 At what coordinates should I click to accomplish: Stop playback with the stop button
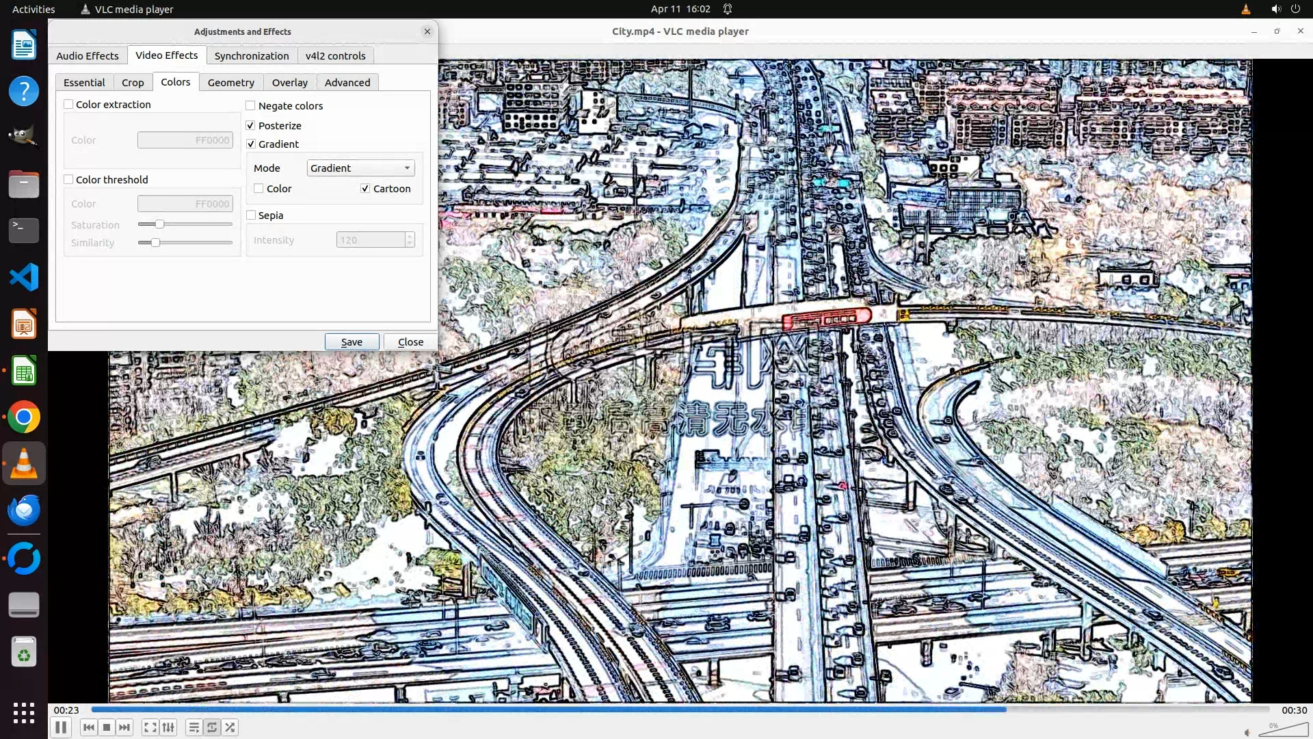pos(107,727)
